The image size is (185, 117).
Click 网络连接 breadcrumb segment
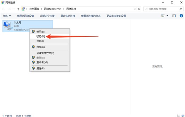coord(71,9)
